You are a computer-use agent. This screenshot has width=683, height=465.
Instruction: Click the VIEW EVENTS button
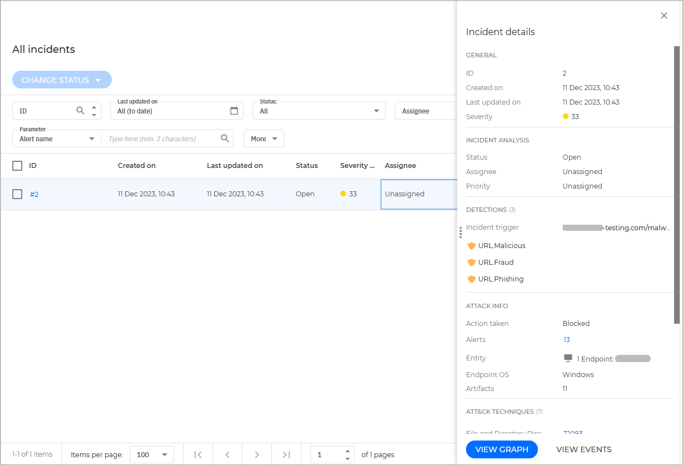583,449
